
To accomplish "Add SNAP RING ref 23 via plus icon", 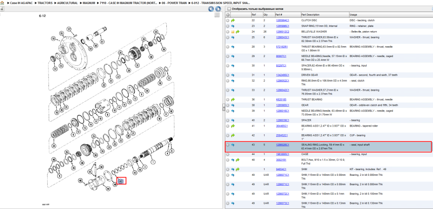I will [228, 26].
